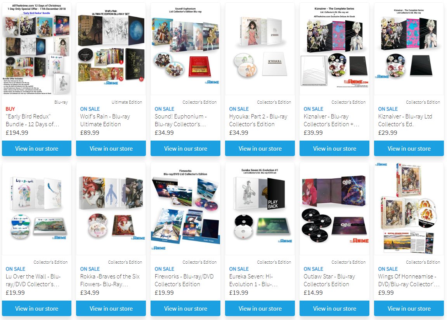The width and height of the screenshot is (447, 320).
Task: Open the Lu Over the Wall product image
Action: pyautogui.click(x=36, y=209)
